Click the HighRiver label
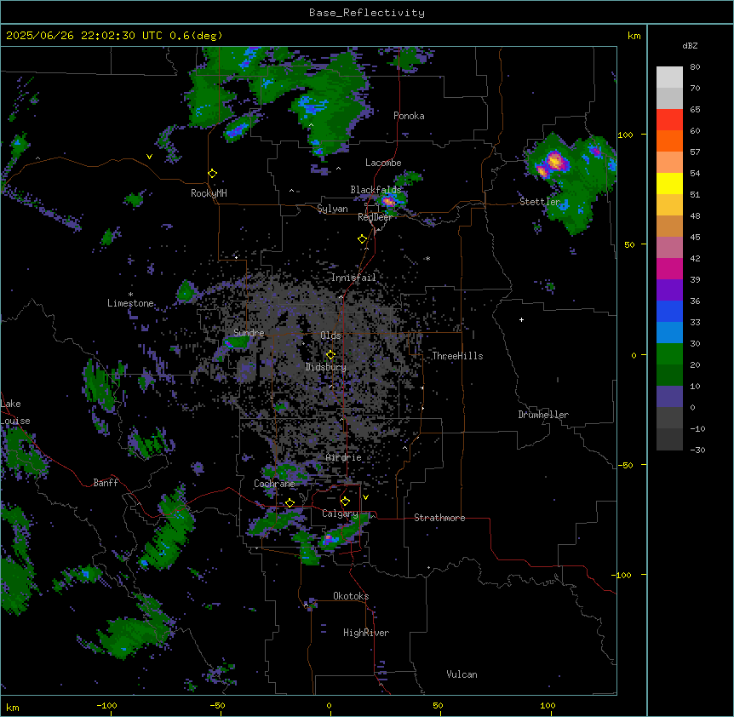Viewport: 734px width, 717px height. (366, 633)
